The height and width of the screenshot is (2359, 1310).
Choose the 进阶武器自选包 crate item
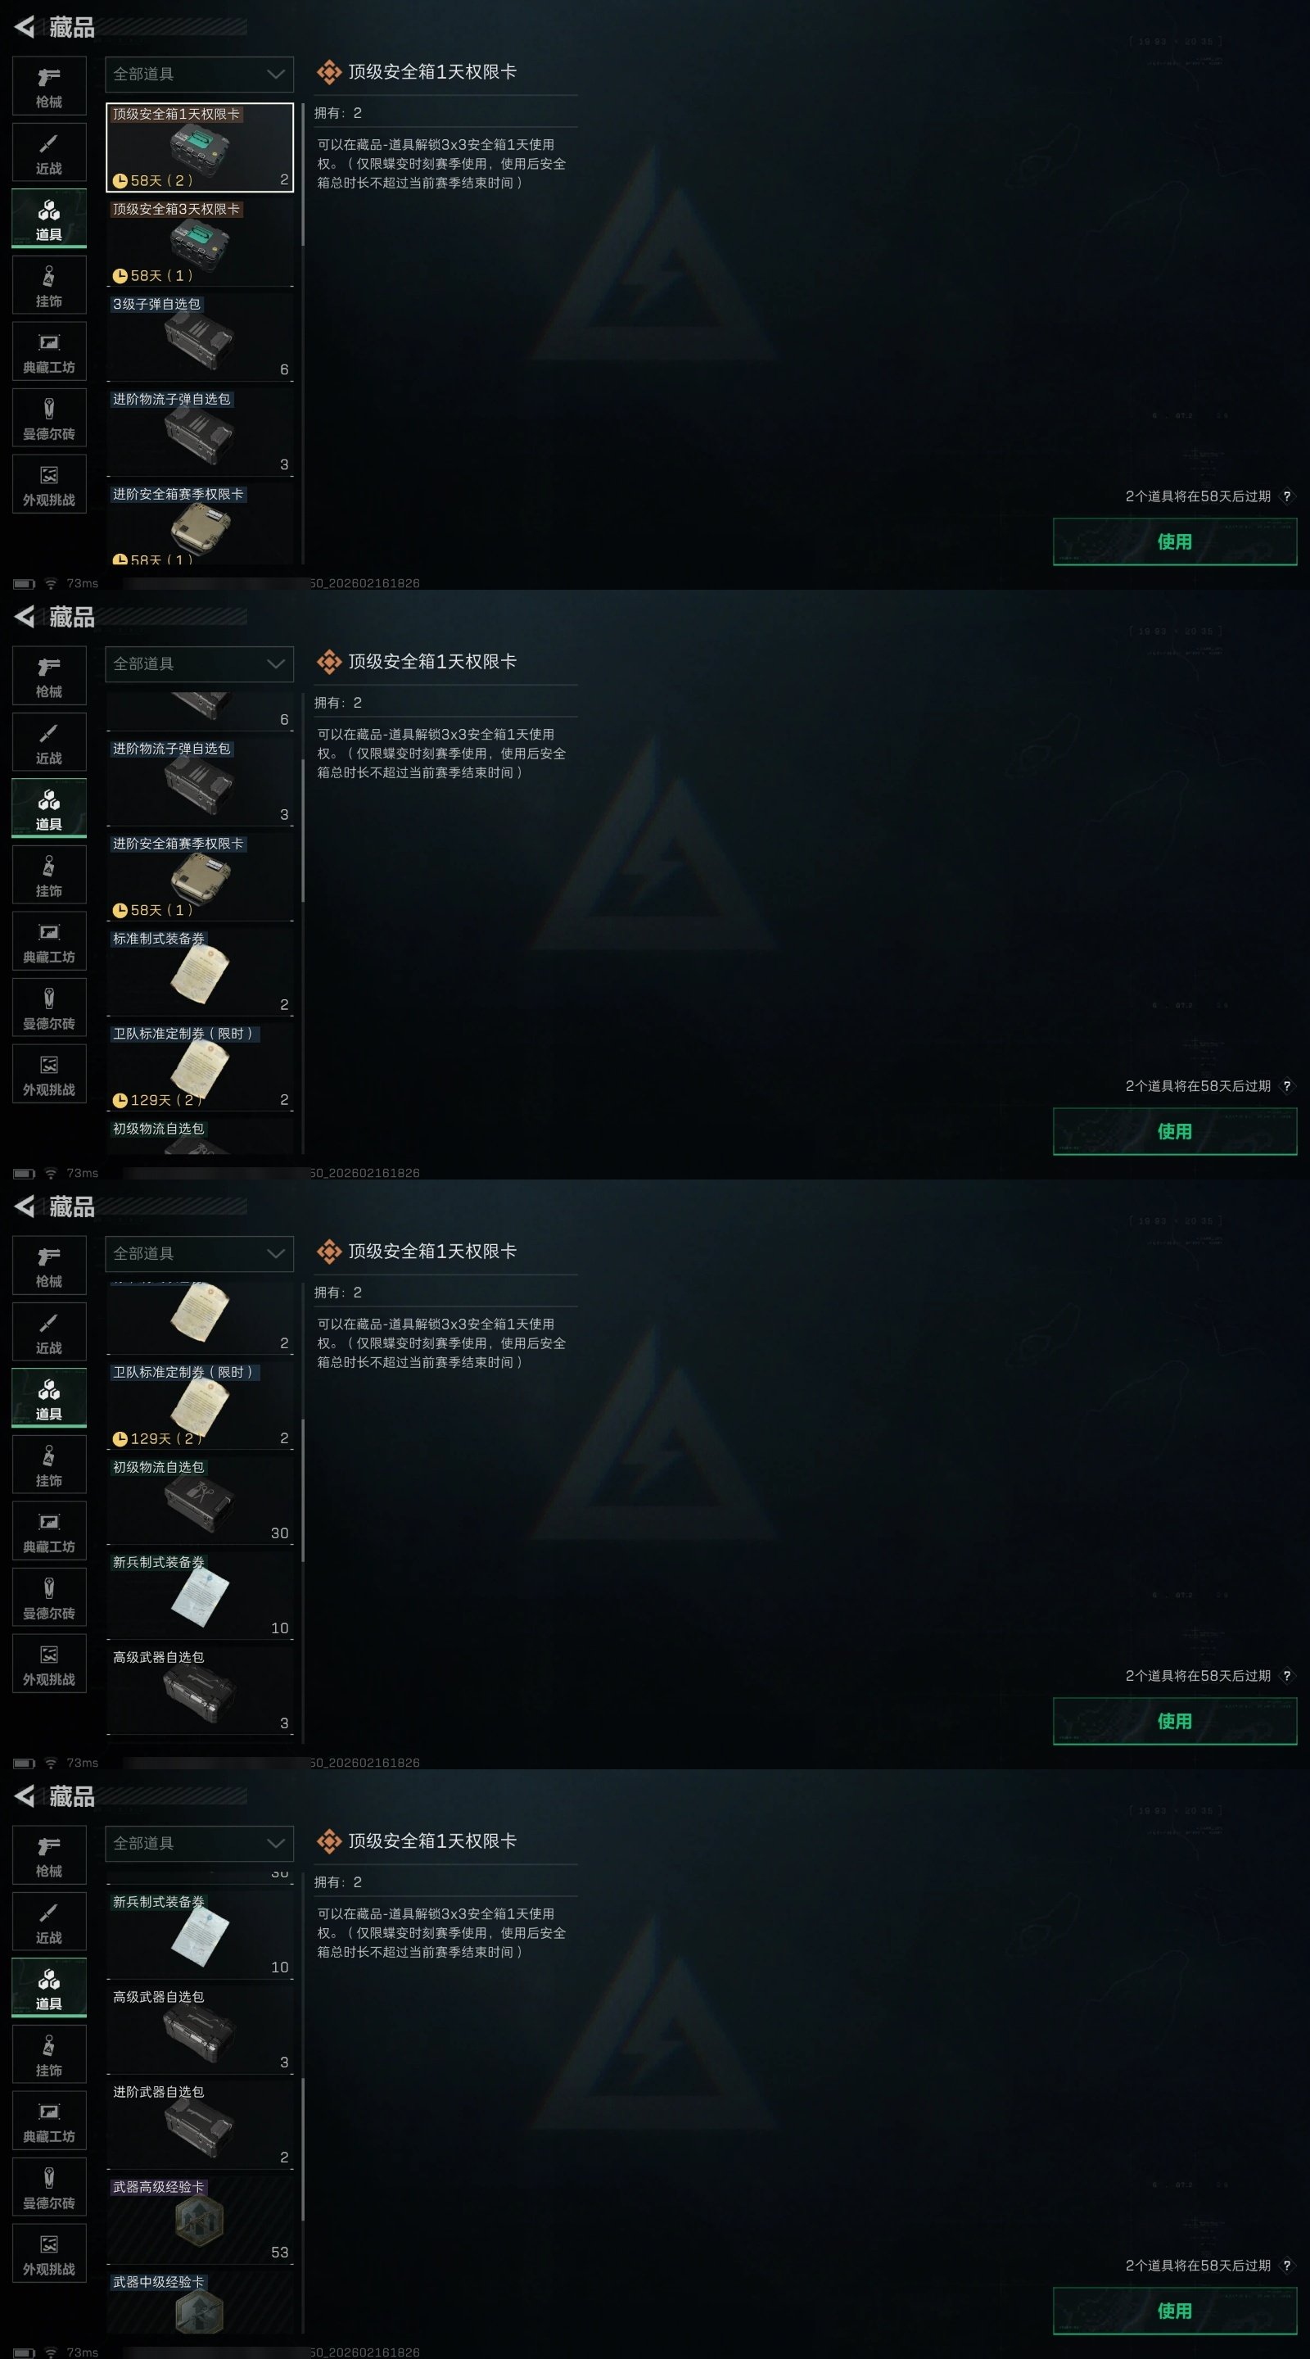coord(200,2125)
